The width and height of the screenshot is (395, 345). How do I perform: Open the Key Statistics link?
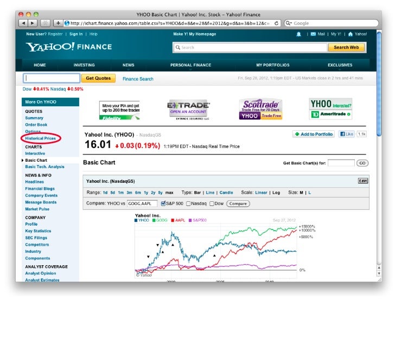click(38, 231)
